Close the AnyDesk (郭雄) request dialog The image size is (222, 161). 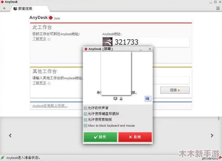150,49
